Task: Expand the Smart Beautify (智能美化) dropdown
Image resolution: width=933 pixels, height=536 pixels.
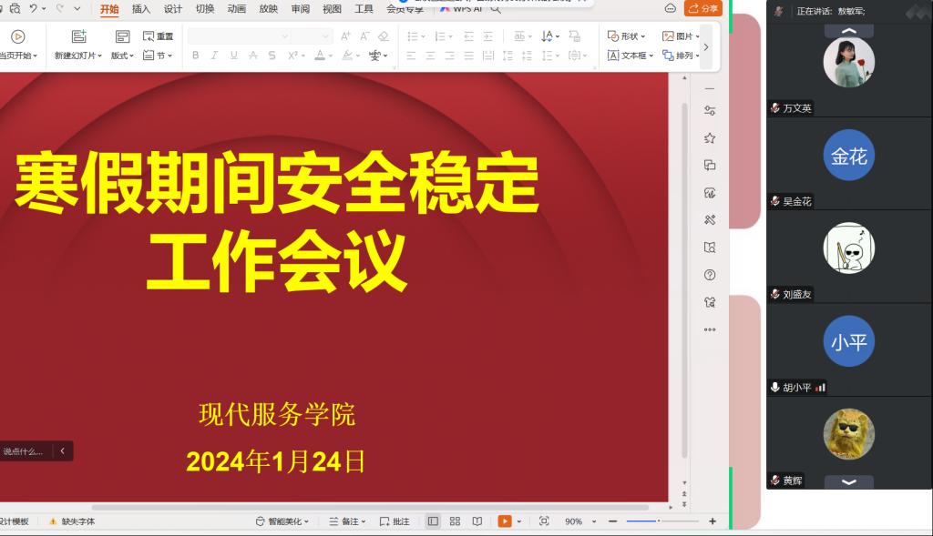Action: click(x=283, y=521)
